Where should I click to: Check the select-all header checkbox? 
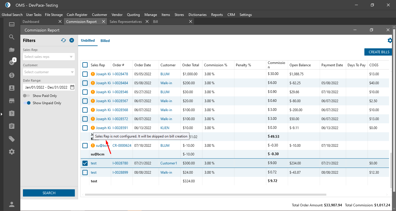85,65
